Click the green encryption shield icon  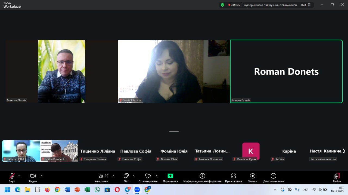tap(222, 5)
